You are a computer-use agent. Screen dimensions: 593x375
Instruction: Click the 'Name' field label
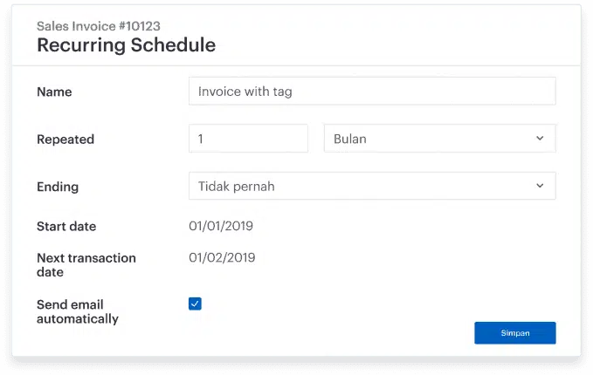tap(54, 92)
